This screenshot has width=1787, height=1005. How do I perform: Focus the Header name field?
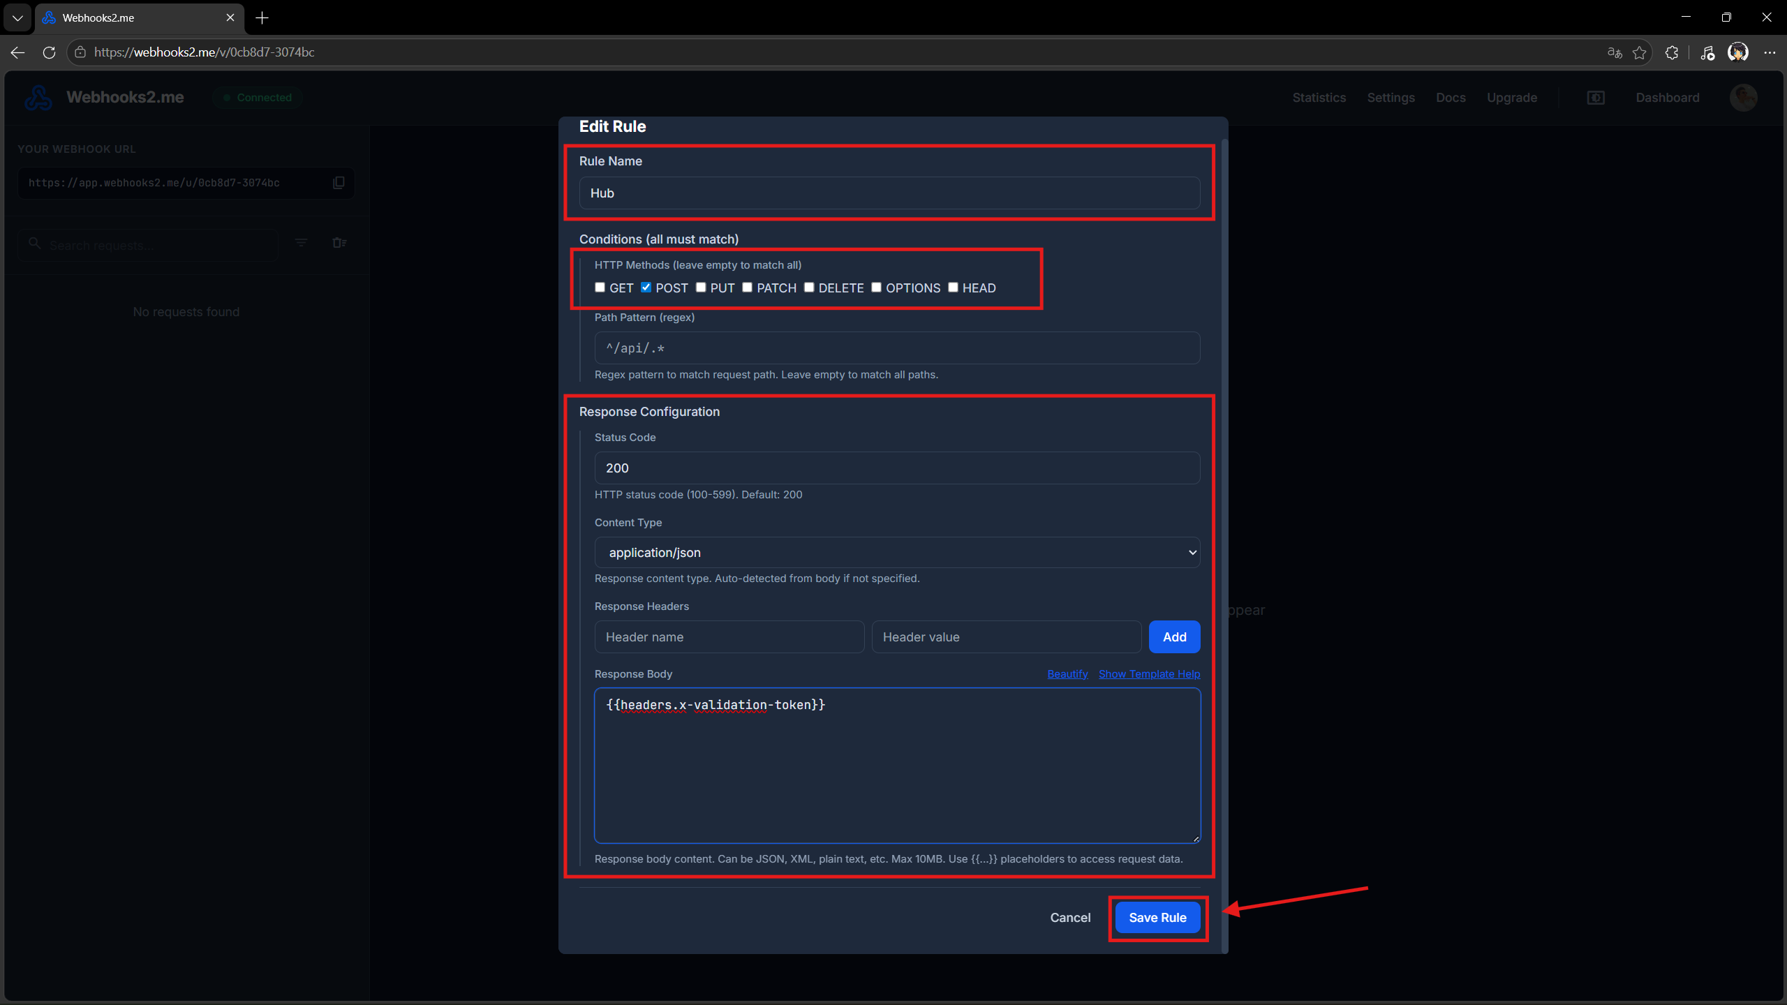point(729,636)
